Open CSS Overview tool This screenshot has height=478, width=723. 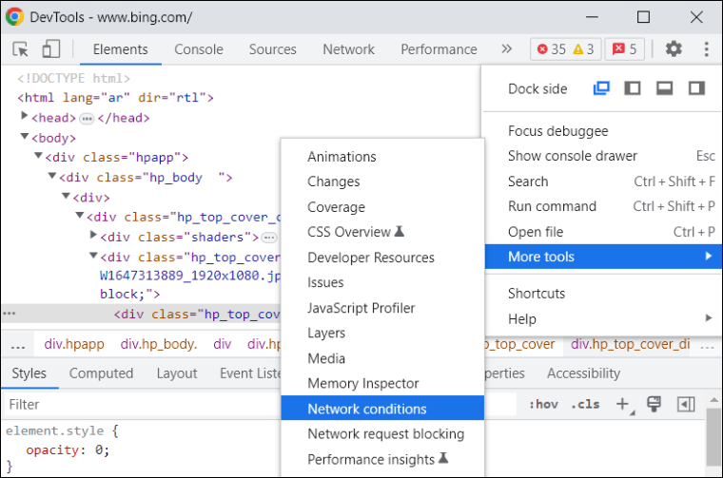coord(382,232)
